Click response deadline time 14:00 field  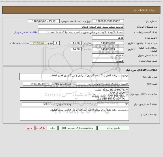76,43
